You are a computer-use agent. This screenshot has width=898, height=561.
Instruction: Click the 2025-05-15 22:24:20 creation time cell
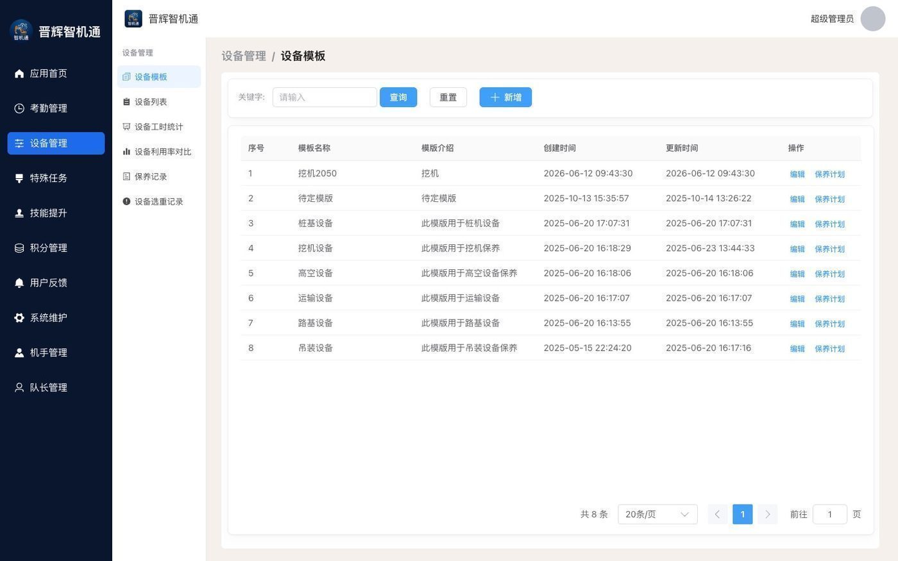point(588,348)
